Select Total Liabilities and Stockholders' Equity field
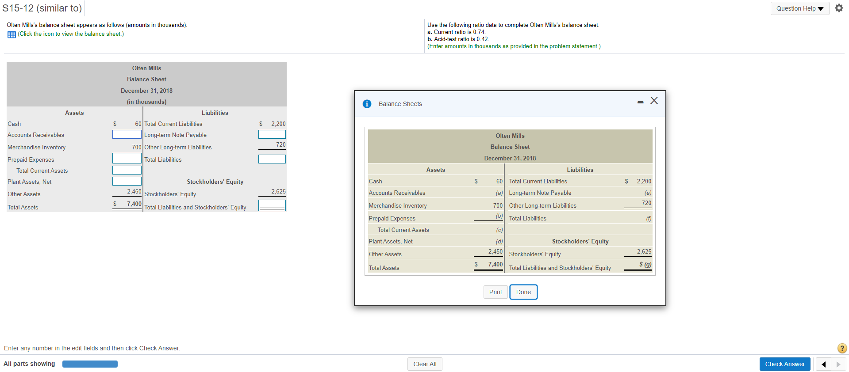The width and height of the screenshot is (849, 372). point(272,205)
